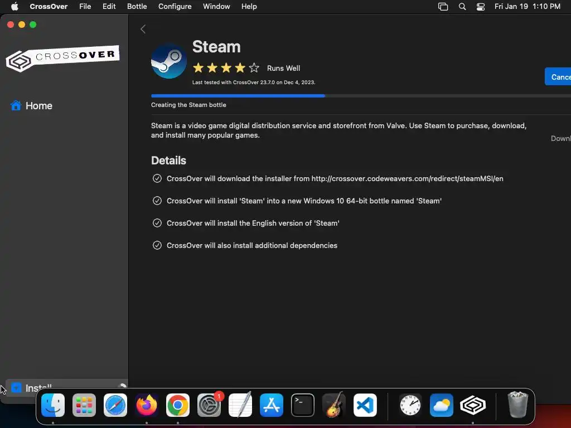Open Trash from the Dock
Screen dimensions: 571x428
coord(517,405)
